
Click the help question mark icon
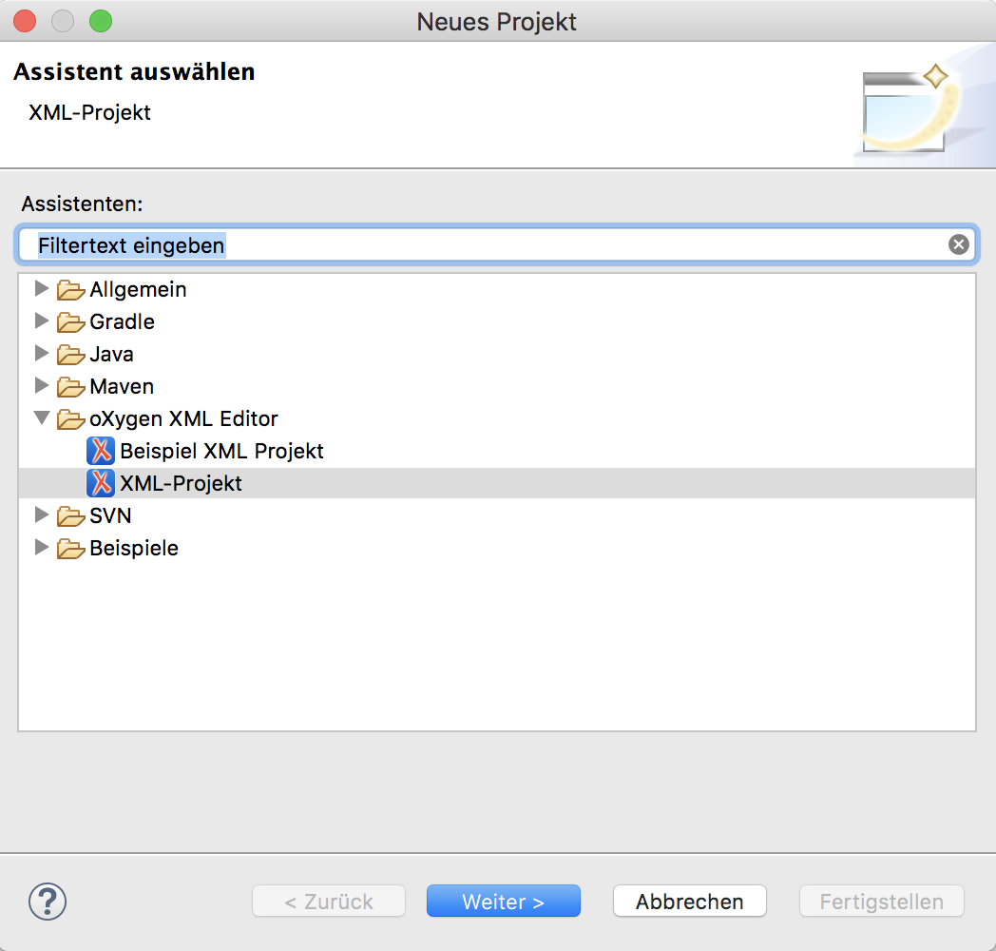(48, 901)
